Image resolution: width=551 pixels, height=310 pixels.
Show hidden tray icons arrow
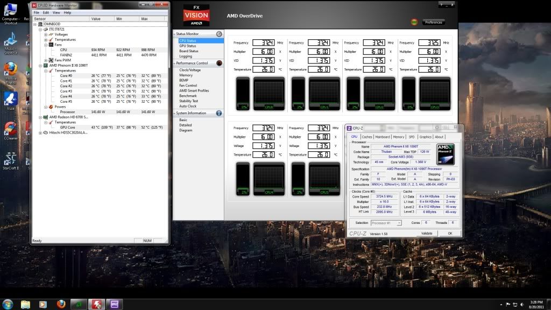pos(501,305)
